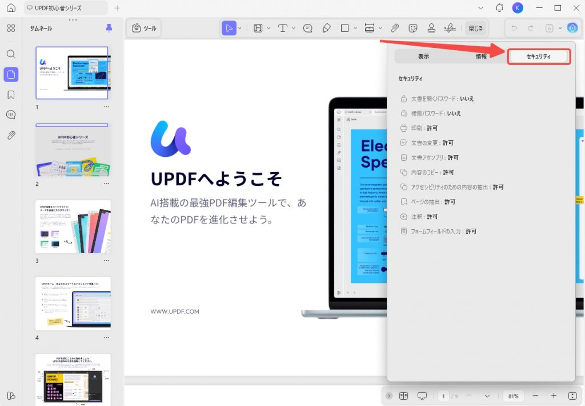Expand the measure tool dropdown arrow

click(380, 28)
